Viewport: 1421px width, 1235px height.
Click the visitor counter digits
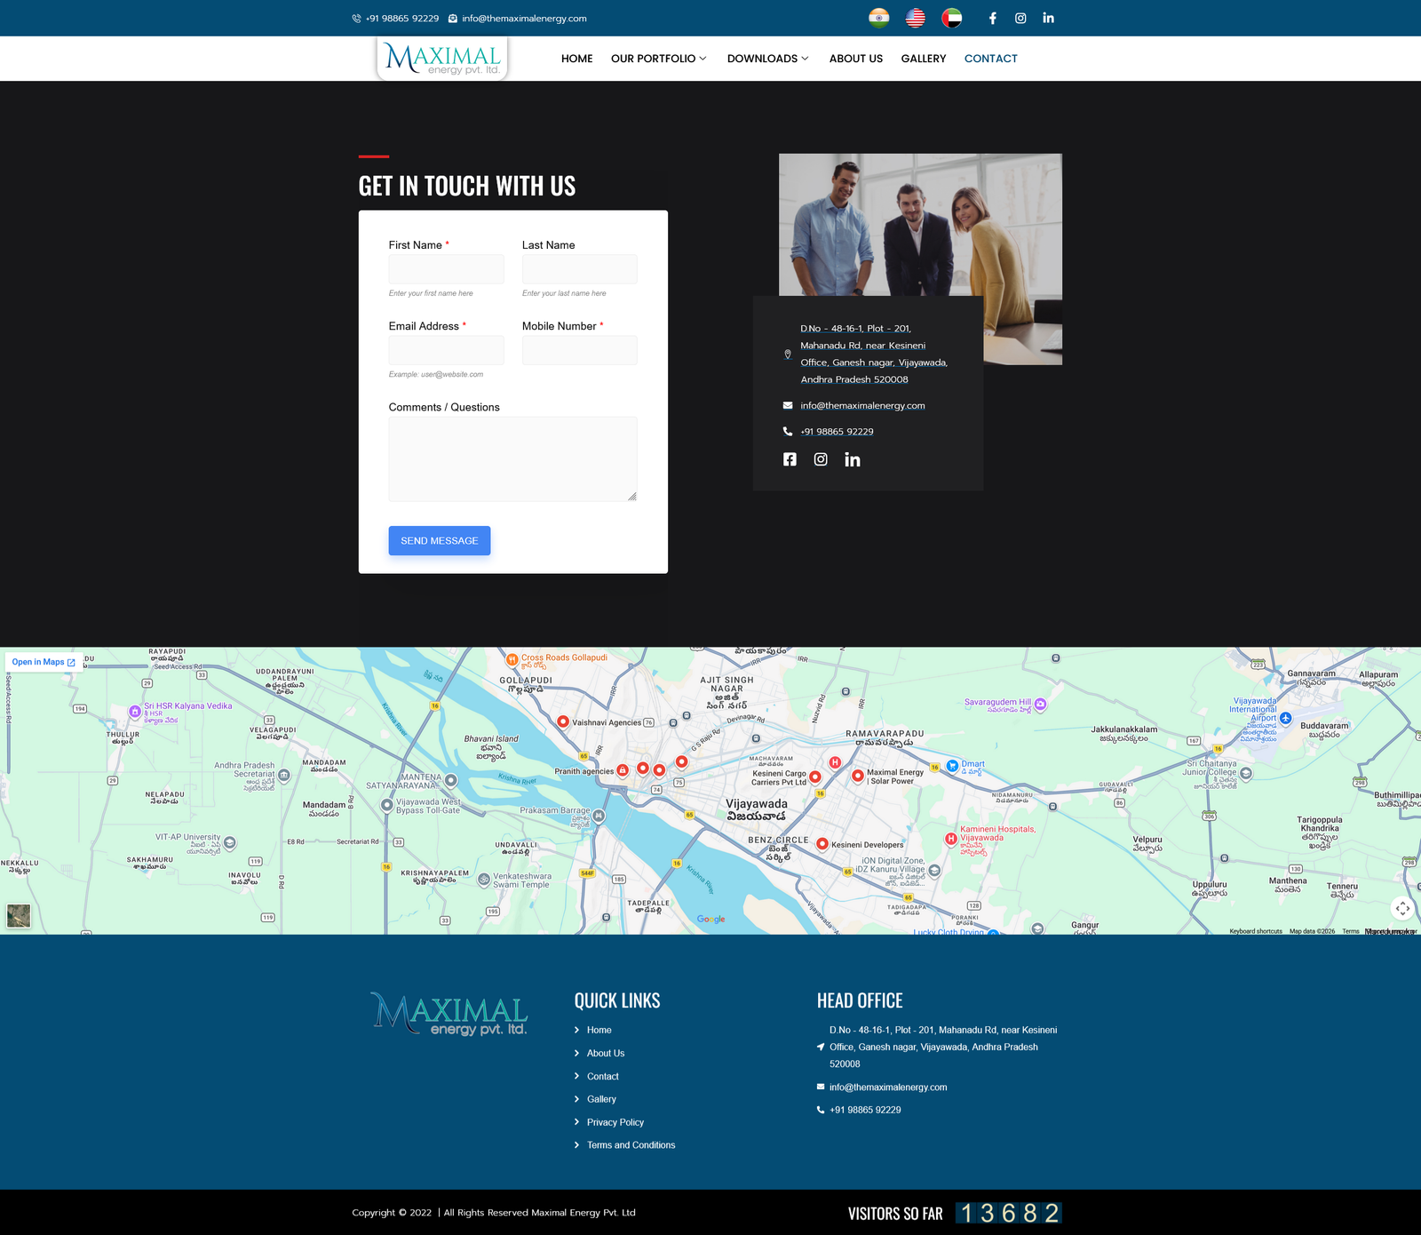[x=1009, y=1213]
